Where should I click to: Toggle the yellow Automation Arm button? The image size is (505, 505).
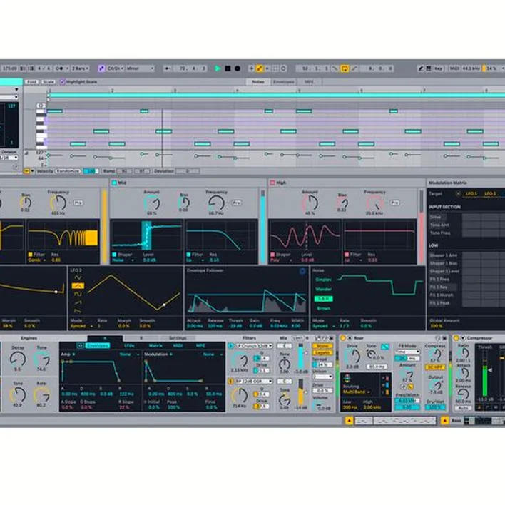(x=259, y=68)
